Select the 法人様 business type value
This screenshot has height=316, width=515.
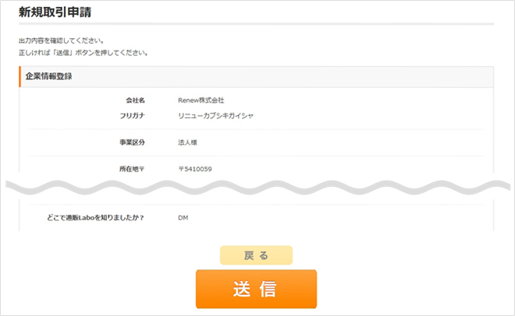tap(189, 142)
